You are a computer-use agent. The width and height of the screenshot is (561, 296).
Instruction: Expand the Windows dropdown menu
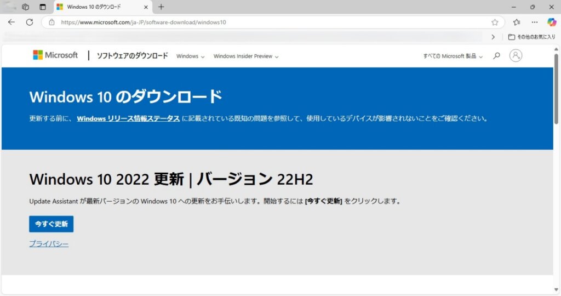190,56
